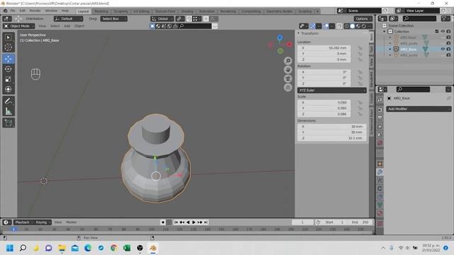Viewport: 454px width, 255px height.
Task: Toggle Collection exclude checkbox in outliner
Action: (x=437, y=31)
